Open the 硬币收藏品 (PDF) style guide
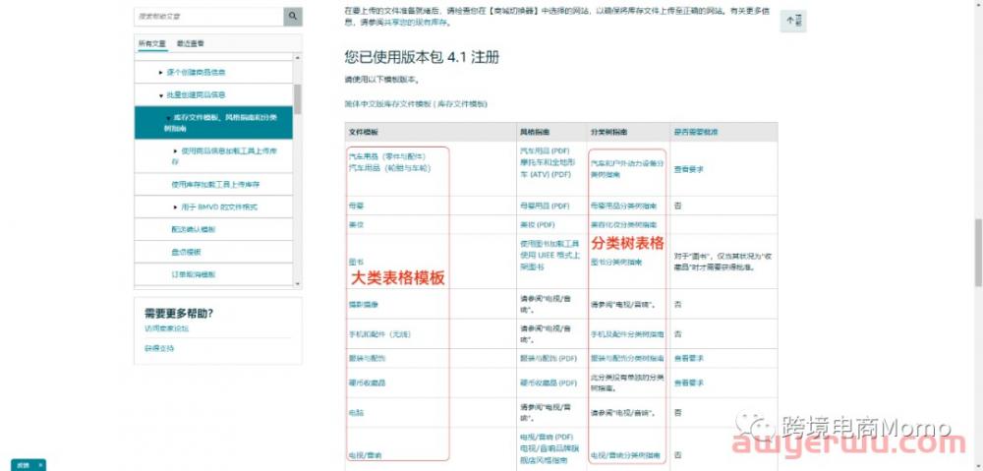The image size is (983, 471). pyautogui.click(x=548, y=383)
